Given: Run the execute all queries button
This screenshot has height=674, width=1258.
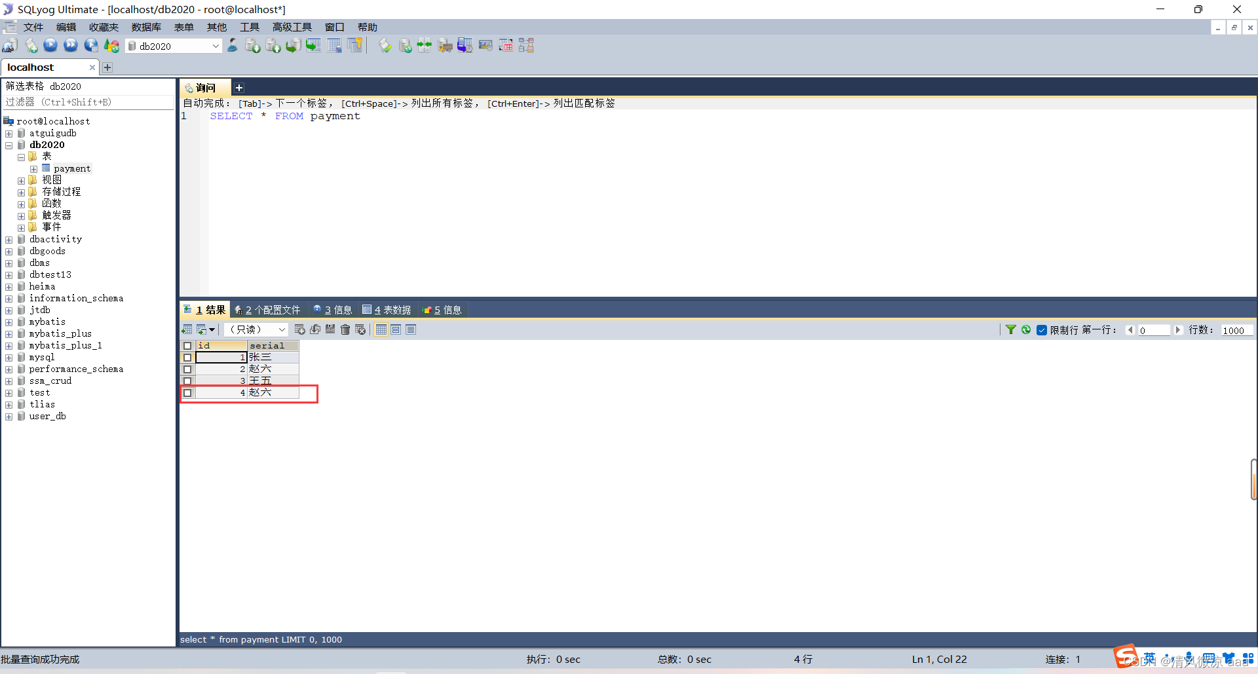Looking at the screenshot, I should [71, 45].
